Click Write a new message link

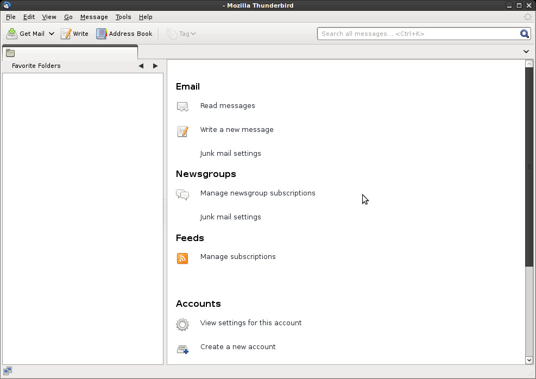point(237,130)
